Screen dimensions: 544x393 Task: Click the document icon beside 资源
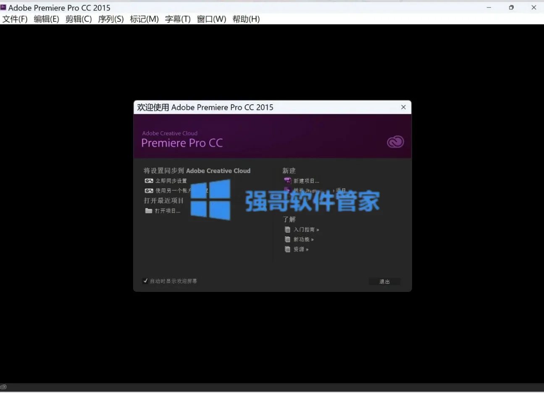pos(288,249)
